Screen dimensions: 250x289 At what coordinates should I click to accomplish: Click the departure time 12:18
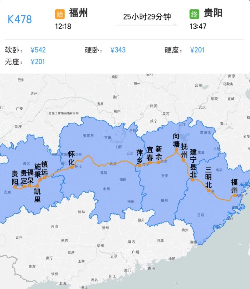(x=63, y=26)
